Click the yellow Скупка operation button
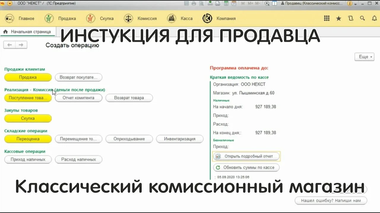Viewport: 380px width, 213px height. (28, 118)
